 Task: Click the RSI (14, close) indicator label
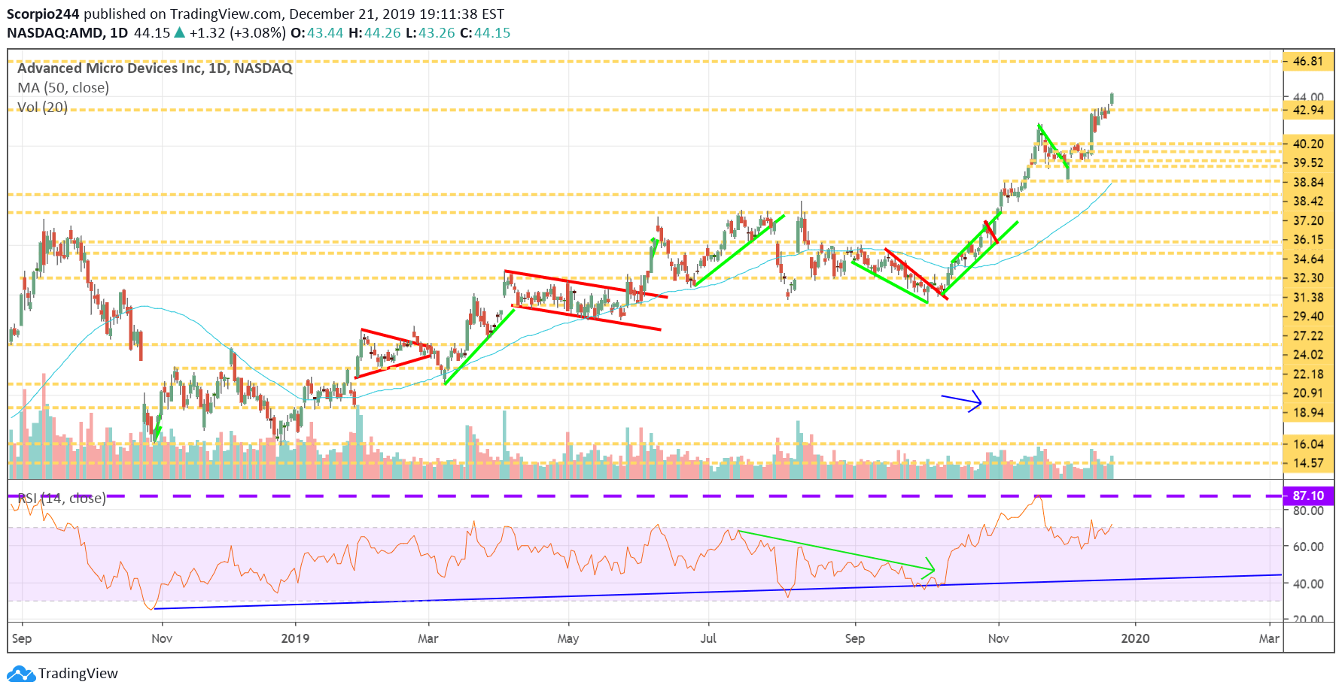click(60, 498)
